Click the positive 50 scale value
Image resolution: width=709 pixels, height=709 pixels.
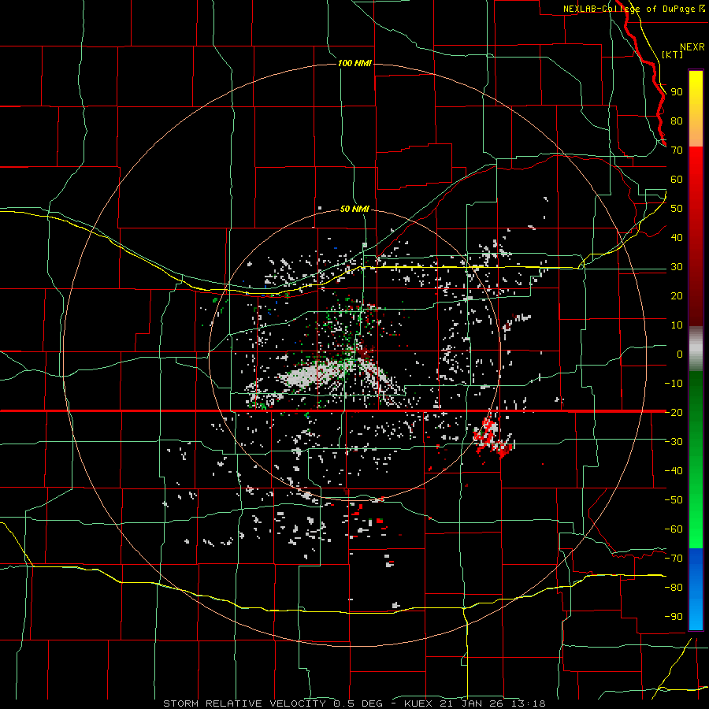click(677, 209)
